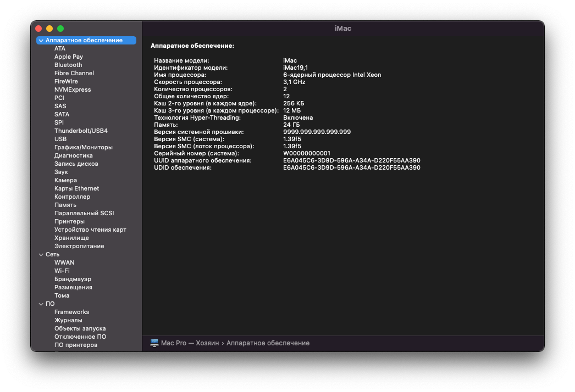Screen dimensions: 575x392
Task: Click the 256 КБ cache value
Action: [x=294, y=103]
